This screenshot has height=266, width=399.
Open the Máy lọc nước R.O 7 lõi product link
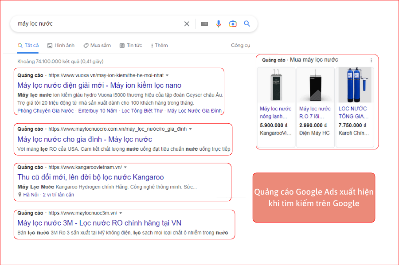(315, 113)
